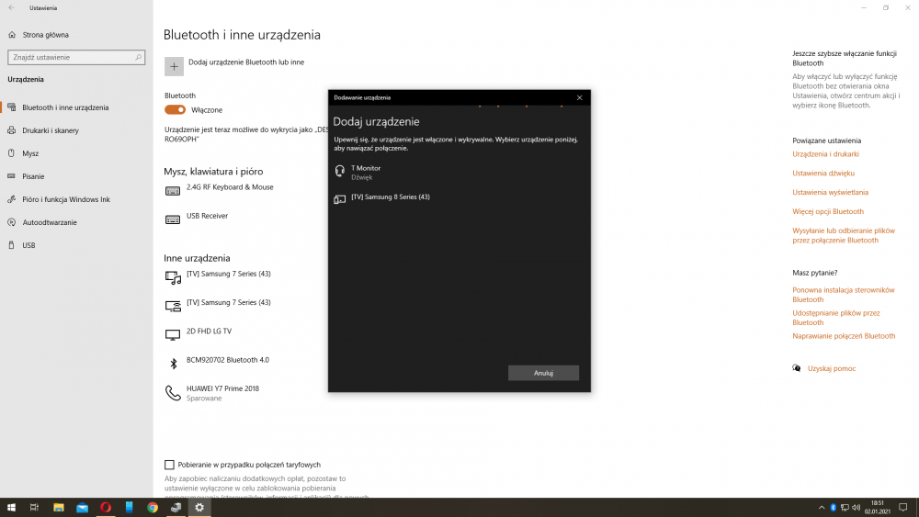Viewport: 919px width, 517px height.
Task: Click the USB Receiver keyboard icon
Action: coord(173,219)
